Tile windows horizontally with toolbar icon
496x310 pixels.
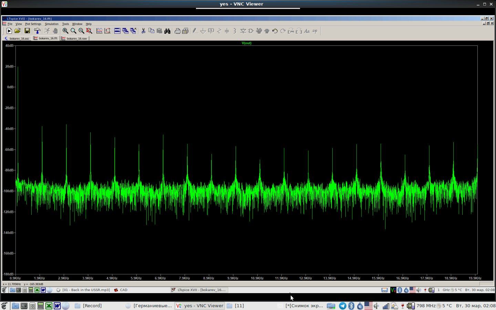[117, 31]
